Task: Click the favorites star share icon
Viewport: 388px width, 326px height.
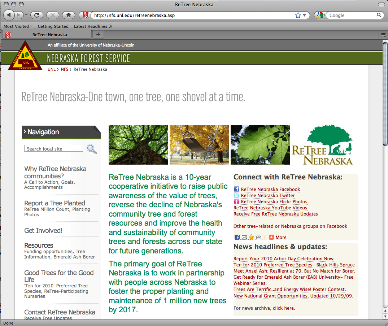Action: (x=251, y=237)
